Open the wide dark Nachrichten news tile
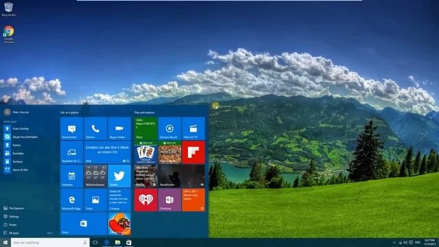 click(181, 176)
